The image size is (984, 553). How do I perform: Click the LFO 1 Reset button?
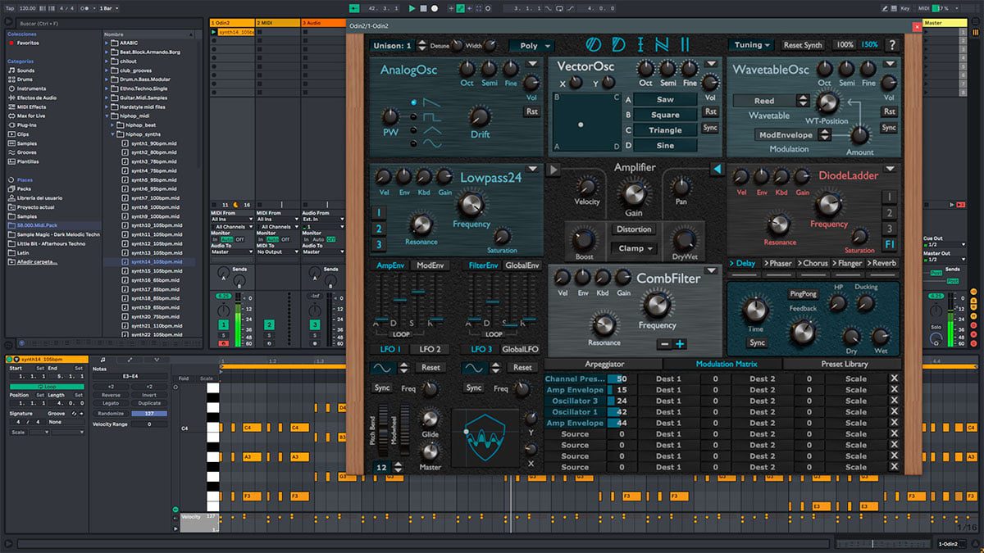[x=430, y=367]
